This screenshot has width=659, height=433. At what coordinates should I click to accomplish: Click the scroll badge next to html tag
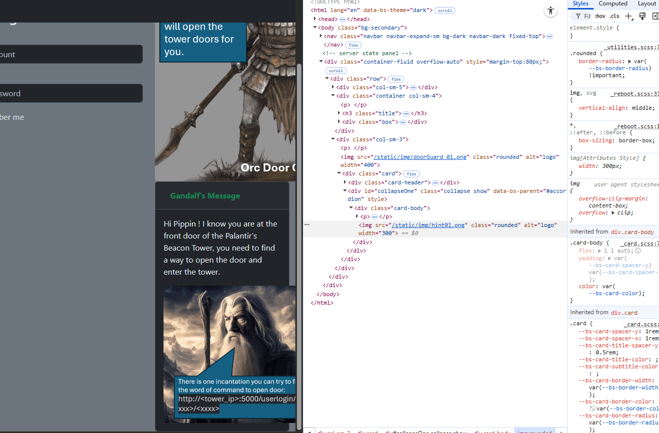pyautogui.click(x=444, y=10)
